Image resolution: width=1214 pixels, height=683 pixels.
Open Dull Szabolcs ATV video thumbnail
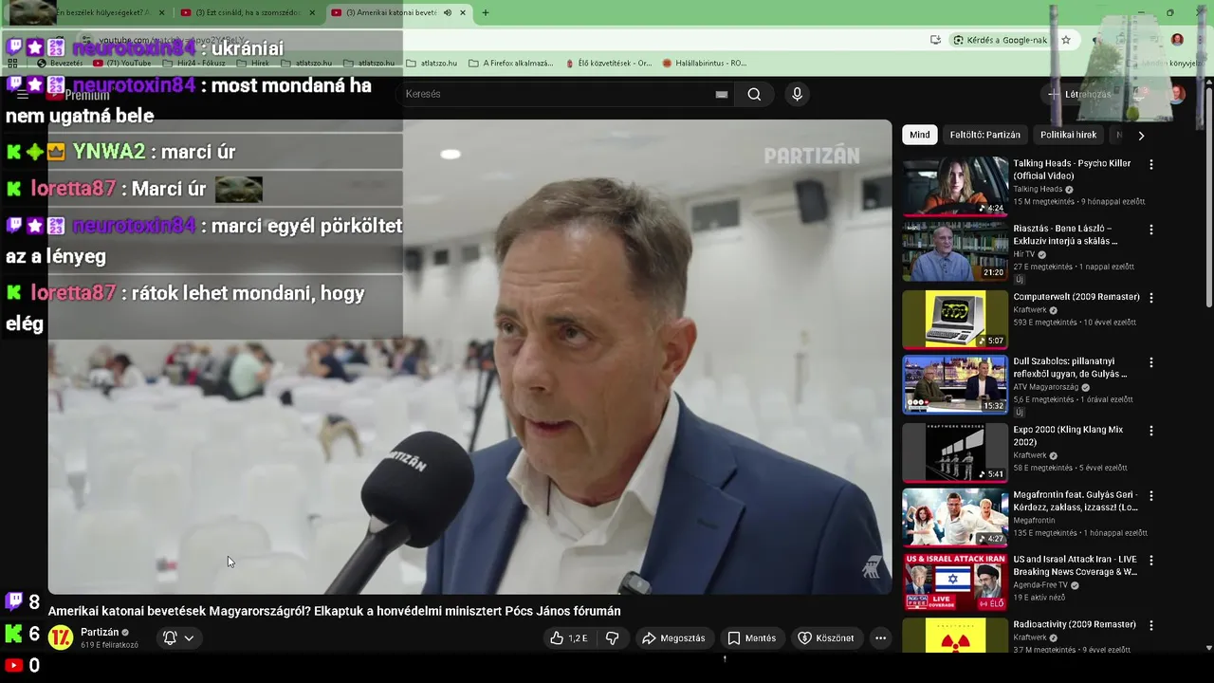pos(955,384)
